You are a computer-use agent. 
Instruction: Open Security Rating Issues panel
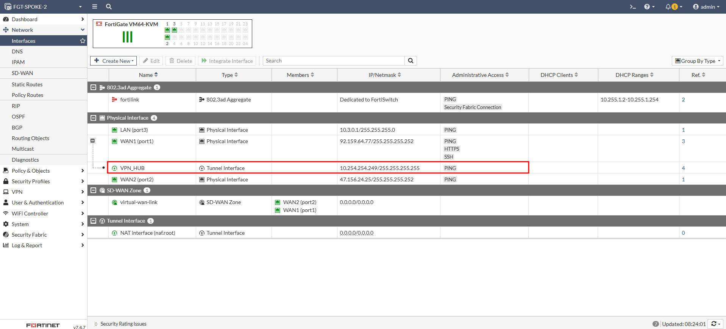click(120, 324)
